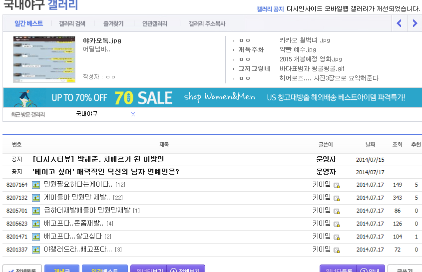
Task: Open the [22] comments of post 8207132
Action: tap(118, 198)
